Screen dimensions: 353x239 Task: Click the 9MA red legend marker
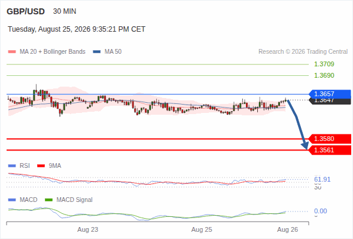point(41,166)
